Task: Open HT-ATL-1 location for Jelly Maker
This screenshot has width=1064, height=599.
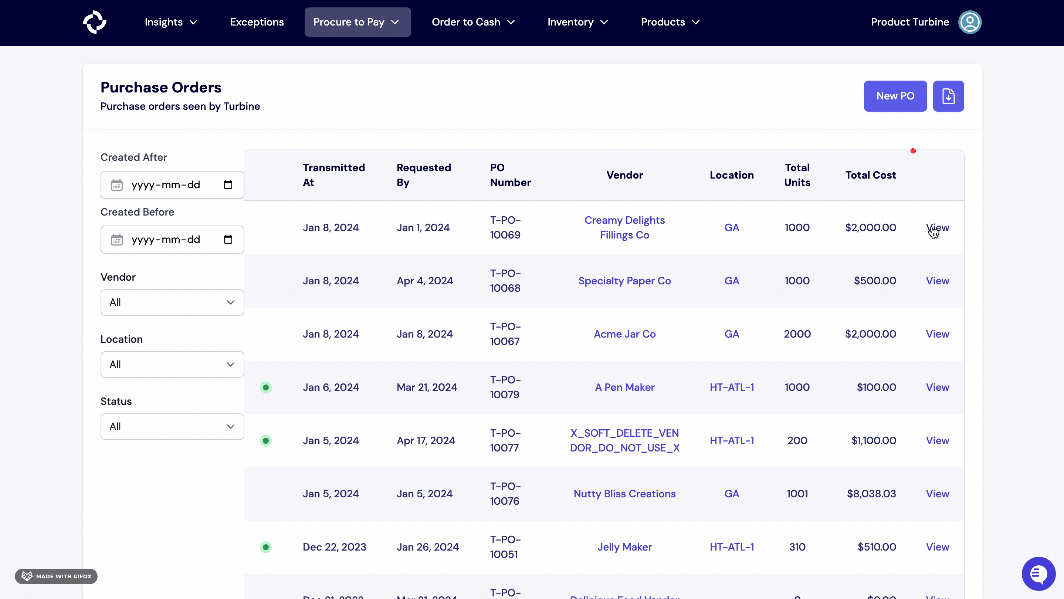Action: 732,547
